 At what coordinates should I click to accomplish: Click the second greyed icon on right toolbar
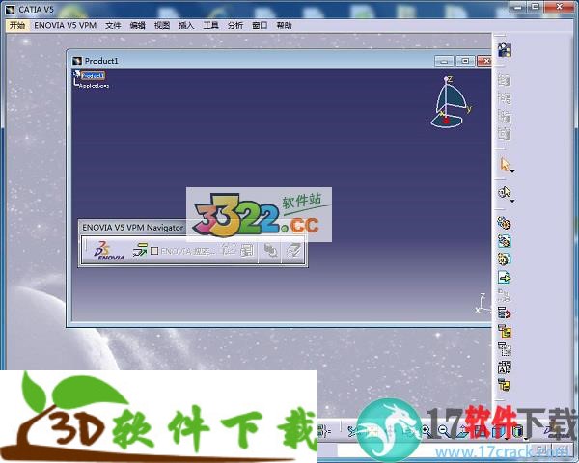(505, 97)
